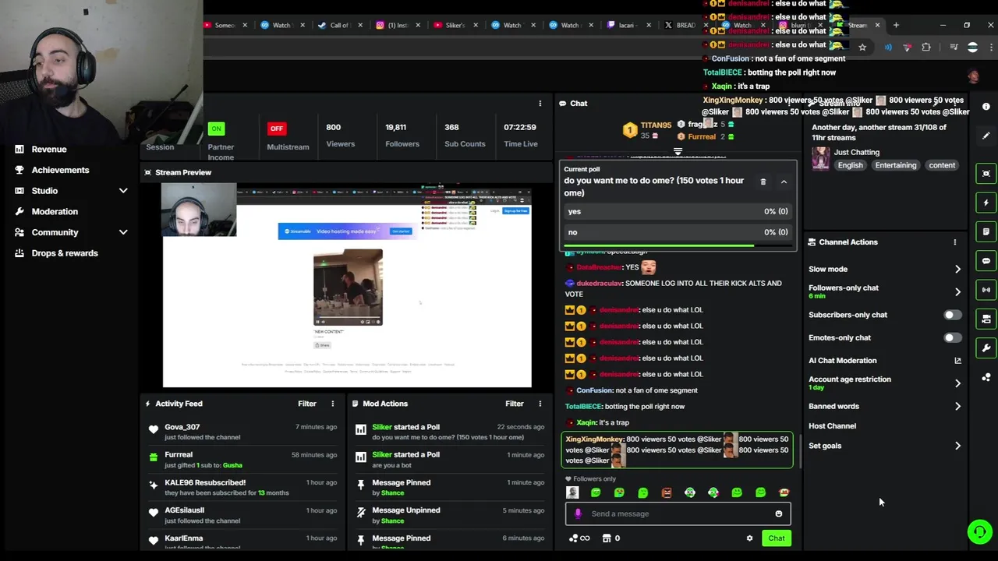Open AI Chat Moderation external link icon
998x561 pixels.
tap(957, 361)
